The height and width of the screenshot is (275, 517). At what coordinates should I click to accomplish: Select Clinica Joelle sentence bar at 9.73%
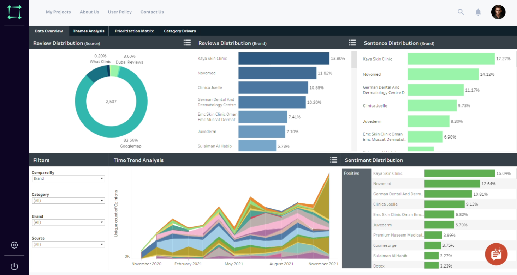tap(432, 105)
